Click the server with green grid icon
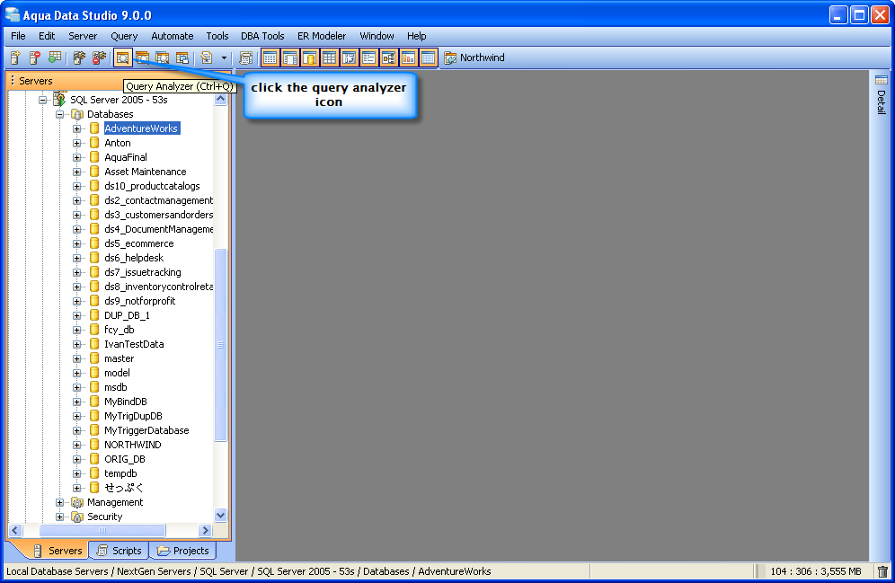895x583 pixels. click(55, 57)
